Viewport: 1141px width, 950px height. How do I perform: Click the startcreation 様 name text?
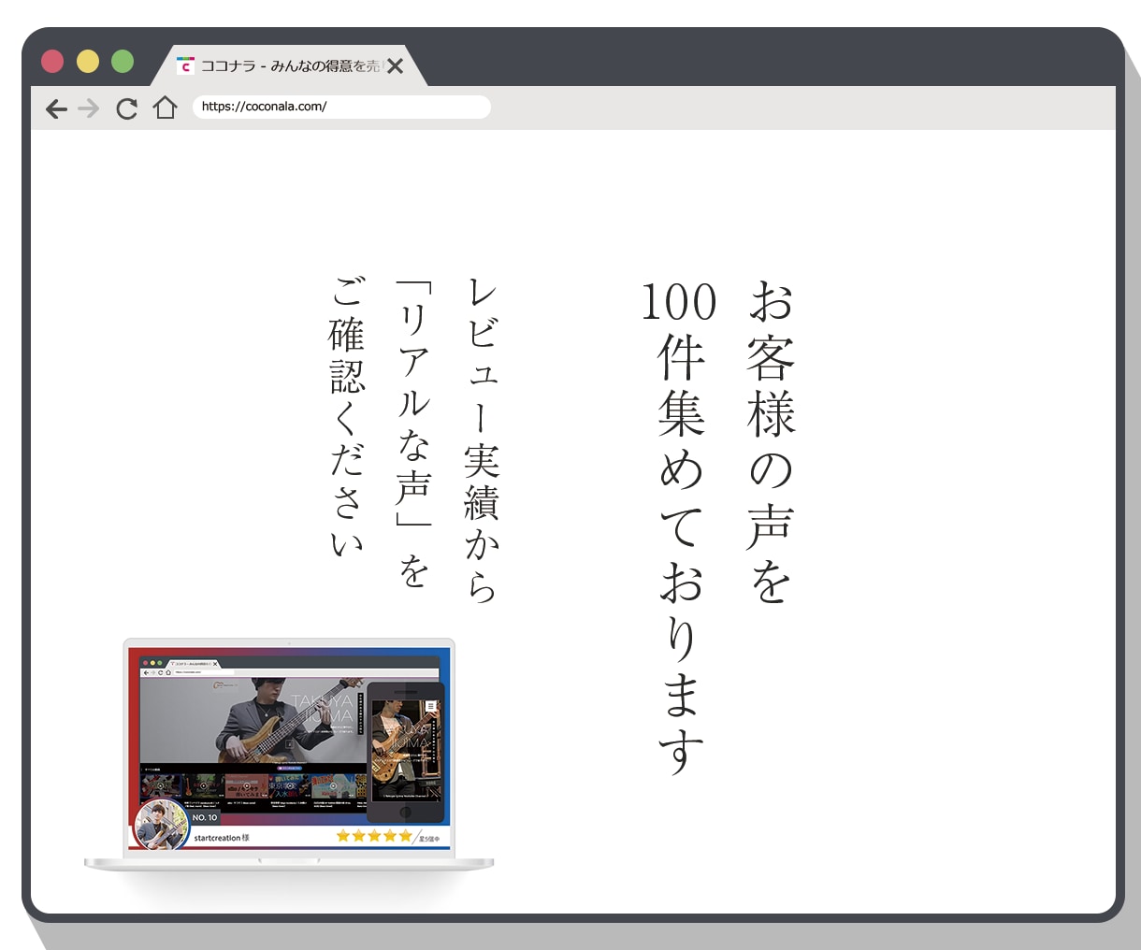pyautogui.click(x=222, y=838)
